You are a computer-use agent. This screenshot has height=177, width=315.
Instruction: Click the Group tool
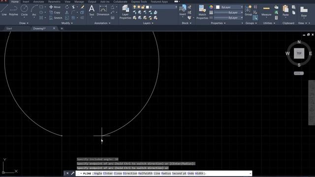coord(248,10)
